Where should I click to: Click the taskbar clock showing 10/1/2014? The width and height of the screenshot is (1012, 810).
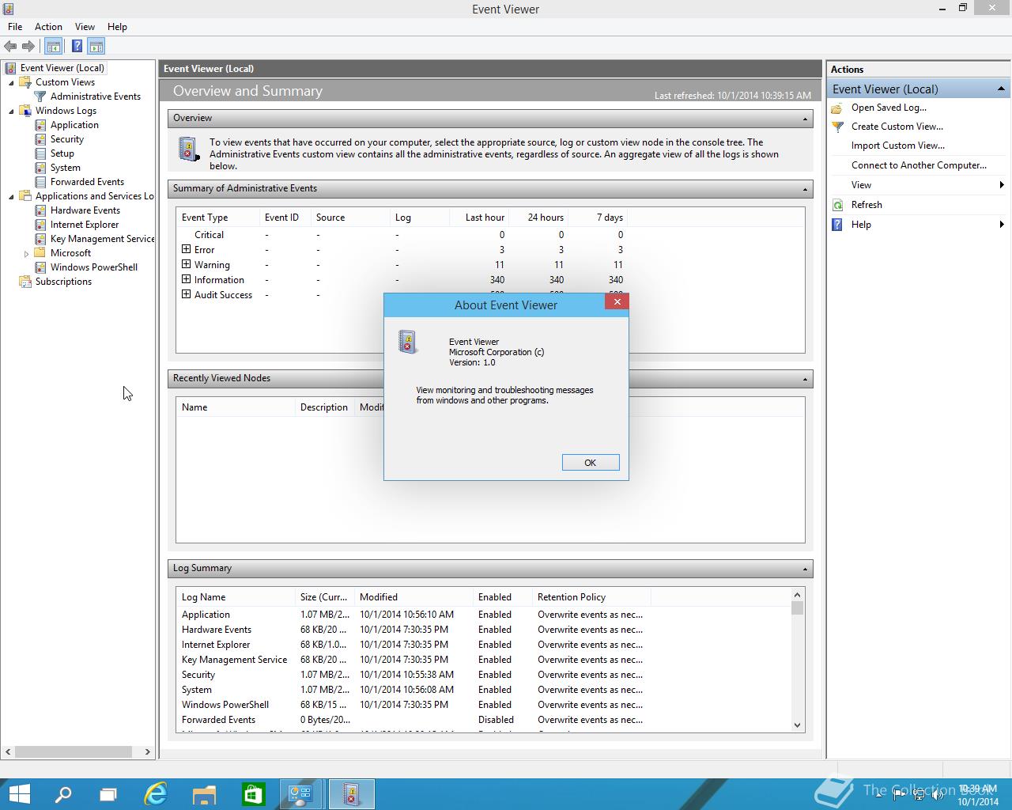coord(978,795)
